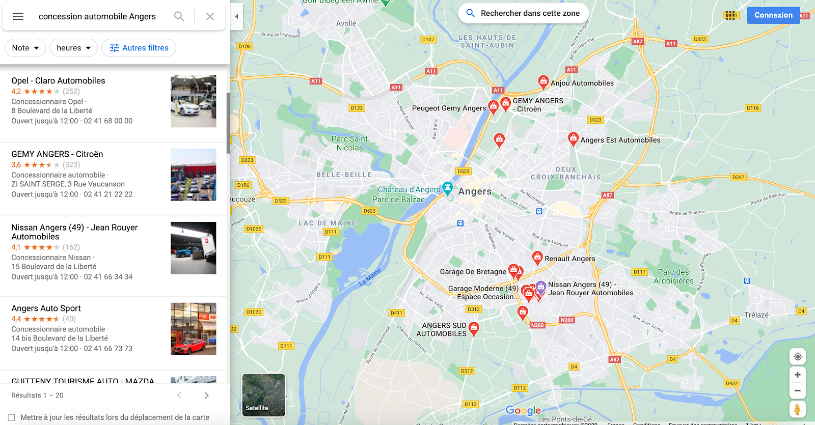Open Autres filtres options

(x=139, y=48)
